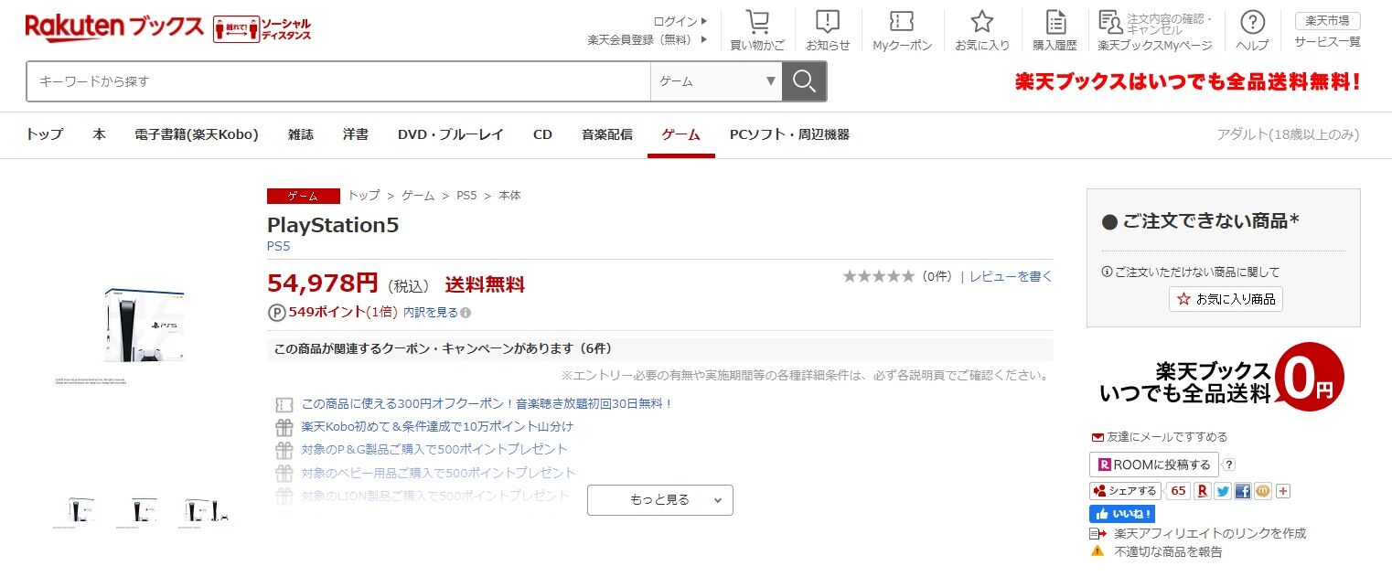Click 楽天市場 button at top right
This screenshot has width=1392, height=577.
pos(1327,21)
